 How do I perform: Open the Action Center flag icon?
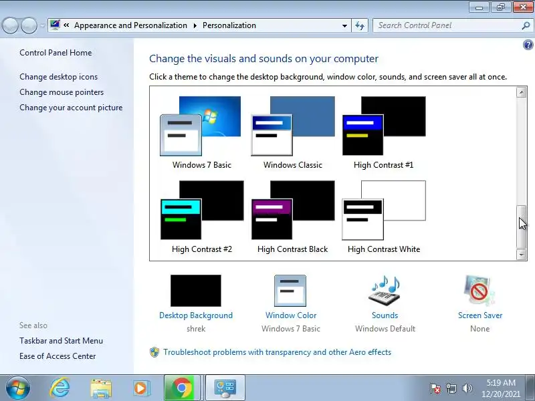[435, 388]
